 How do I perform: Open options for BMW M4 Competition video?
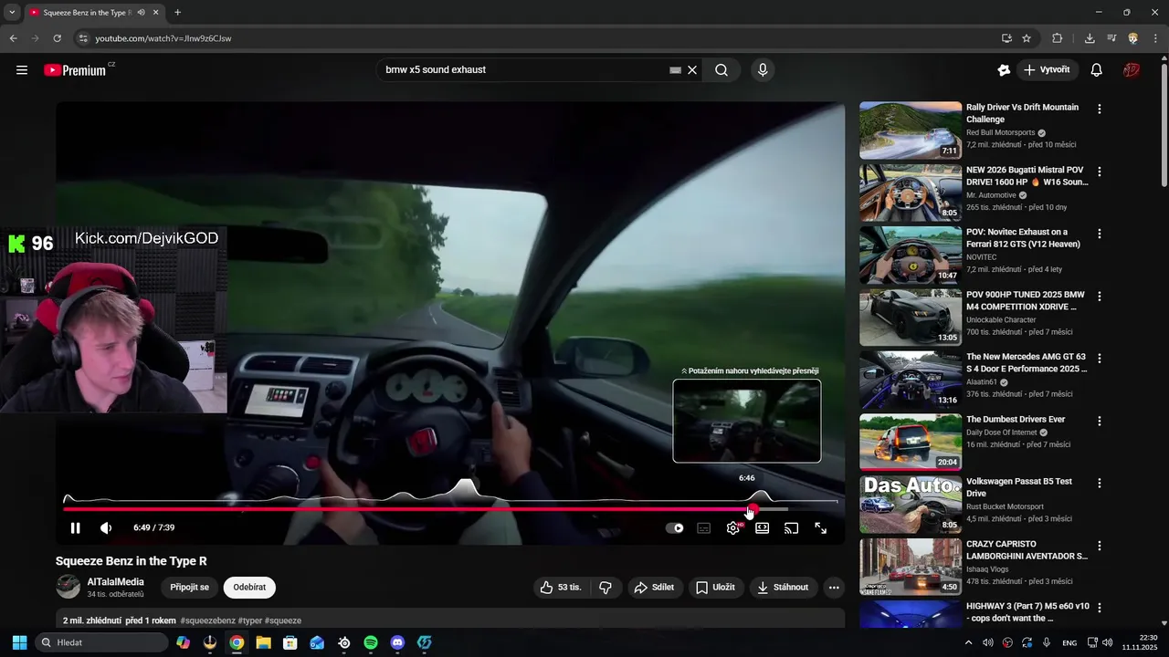coord(1100,297)
